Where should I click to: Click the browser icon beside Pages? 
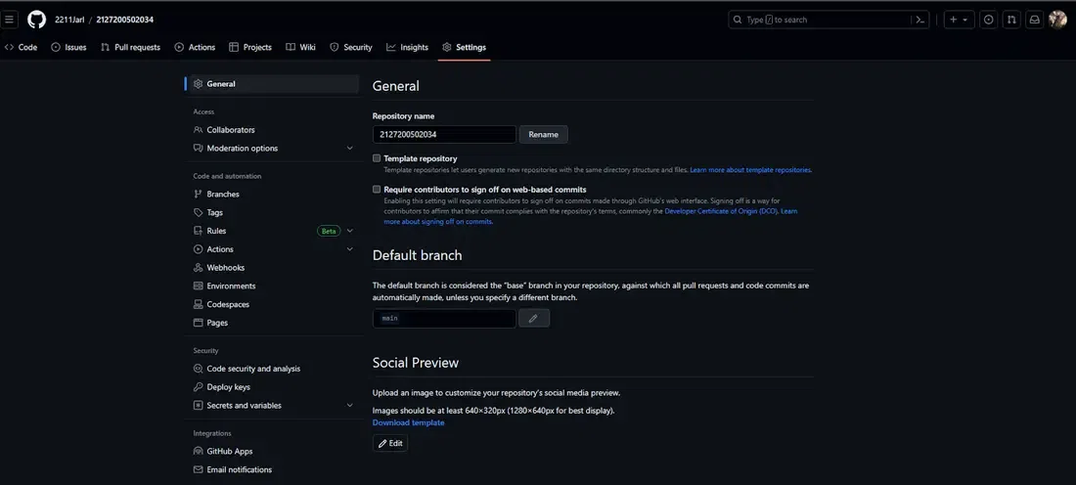coord(199,323)
